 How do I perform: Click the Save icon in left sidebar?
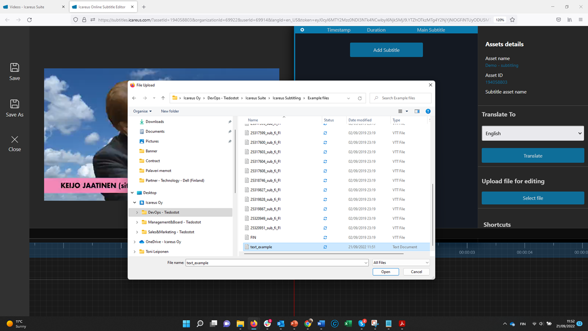15,68
